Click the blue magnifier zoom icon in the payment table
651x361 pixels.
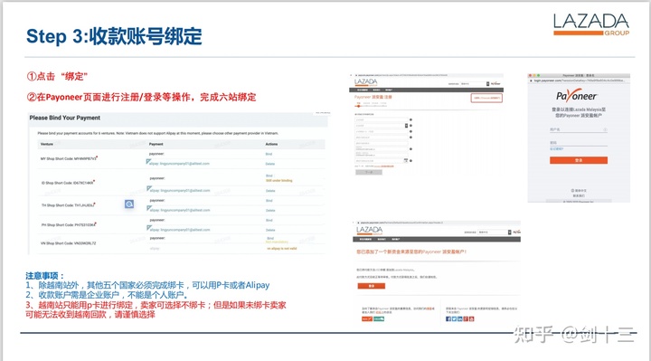pyautogui.click(x=129, y=204)
